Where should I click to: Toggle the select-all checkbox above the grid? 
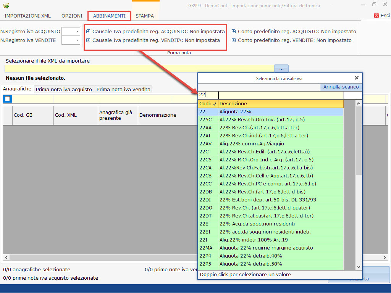click(x=8, y=99)
